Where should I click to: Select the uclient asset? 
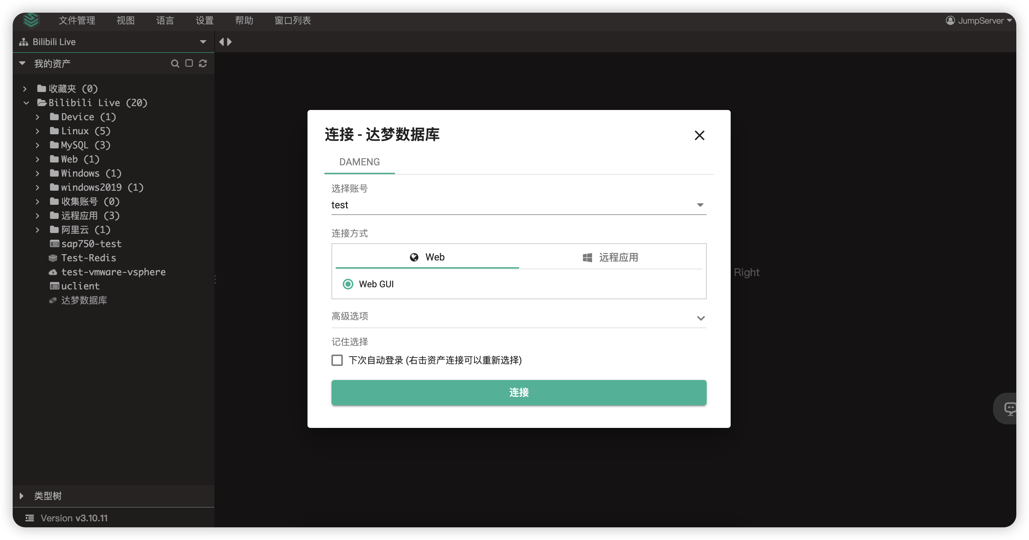pyautogui.click(x=80, y=286)
